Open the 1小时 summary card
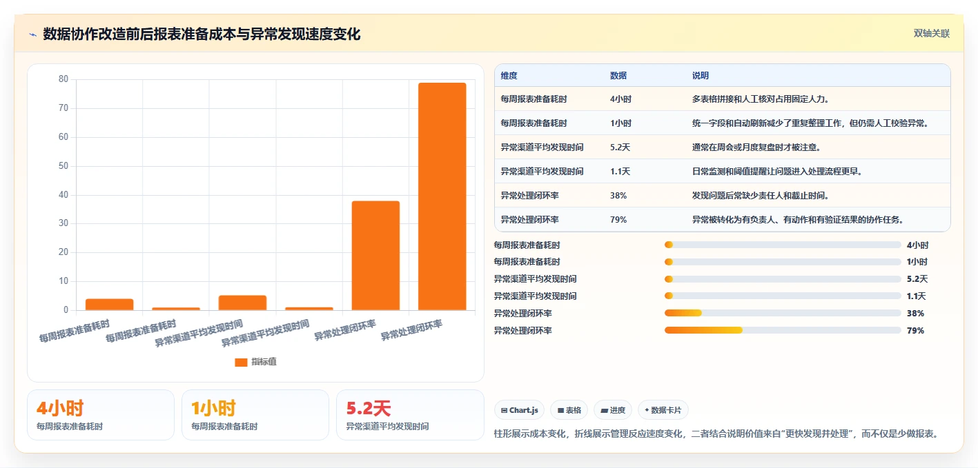The height and width of the screenshot is (468, 978). pos(255,415)
